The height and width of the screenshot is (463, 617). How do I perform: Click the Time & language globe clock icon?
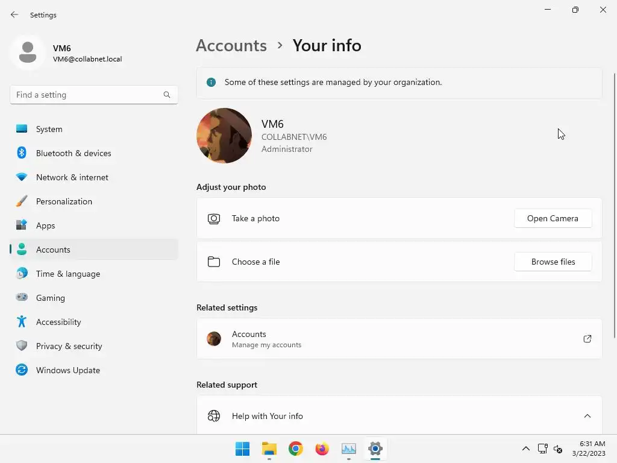pos(22,273)
